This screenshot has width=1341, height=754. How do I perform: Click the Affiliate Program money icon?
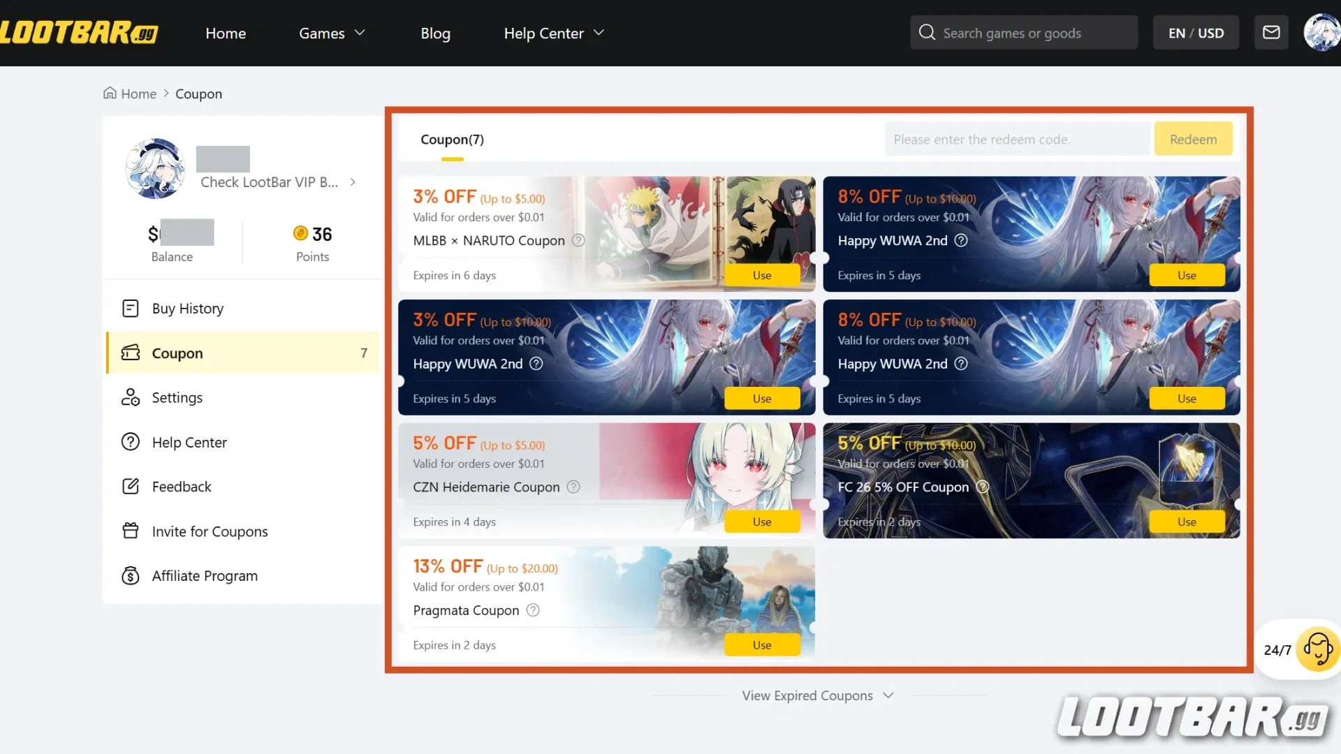tap(131, 575)
